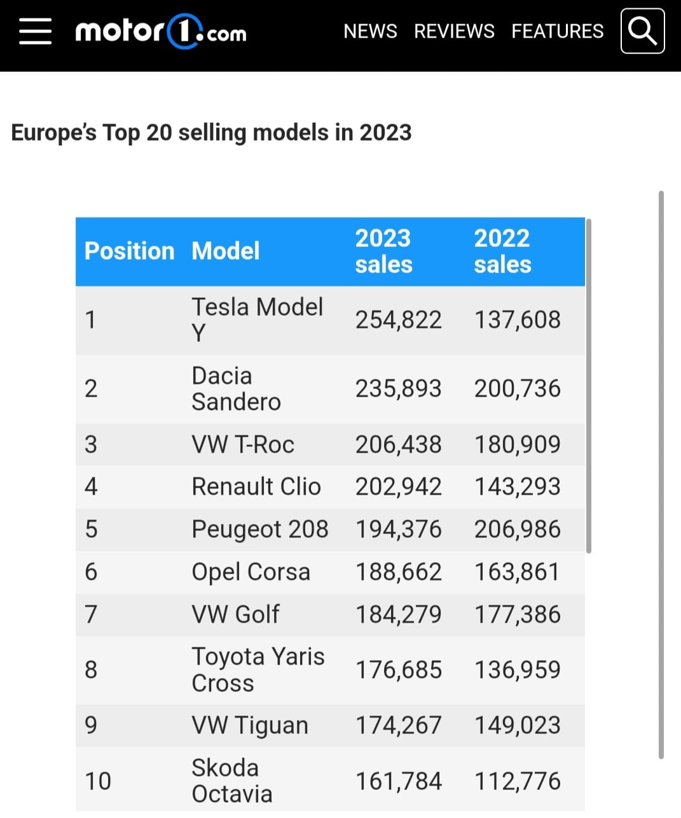
Task: Click the motor1.com logo
Action: pos(161,31)
